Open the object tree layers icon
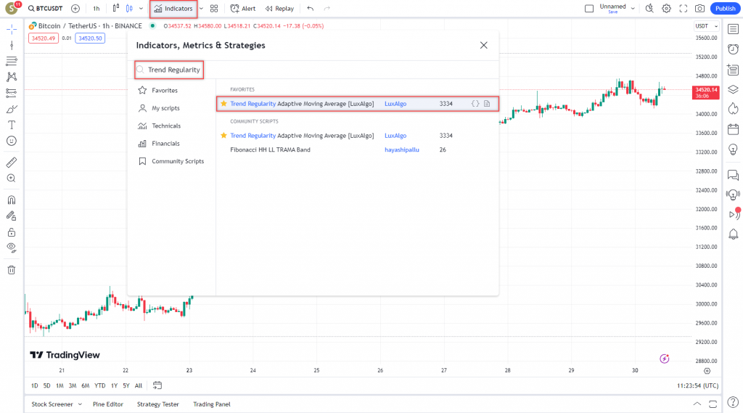Screen dimensions: 743x413 pyautogui.click(x=733, y=89)
